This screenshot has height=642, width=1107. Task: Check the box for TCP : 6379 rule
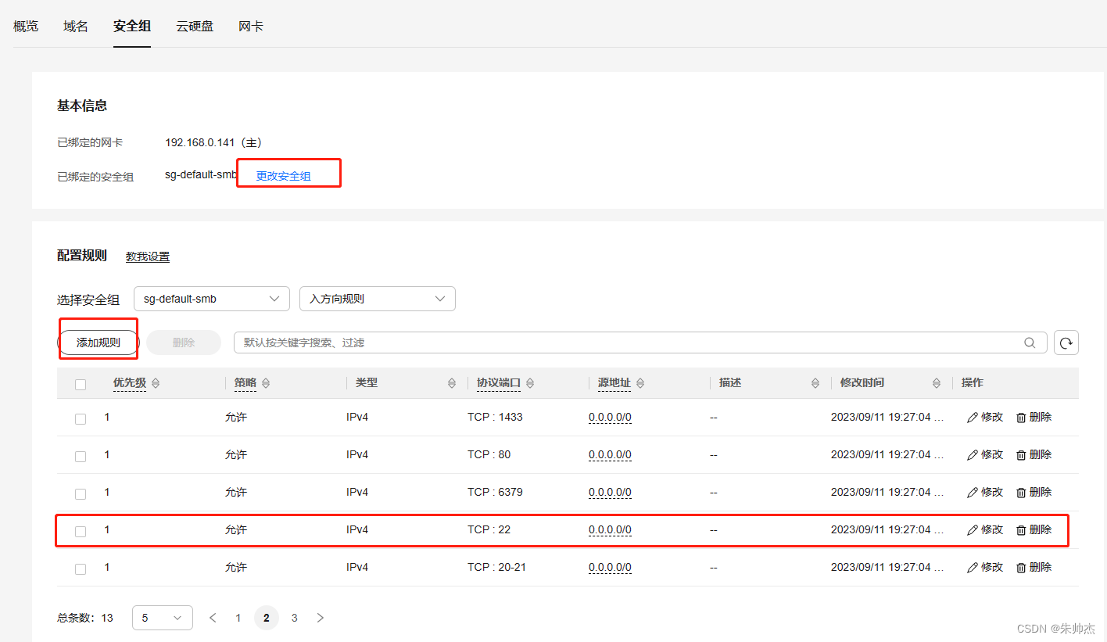[x=81, y=494]
